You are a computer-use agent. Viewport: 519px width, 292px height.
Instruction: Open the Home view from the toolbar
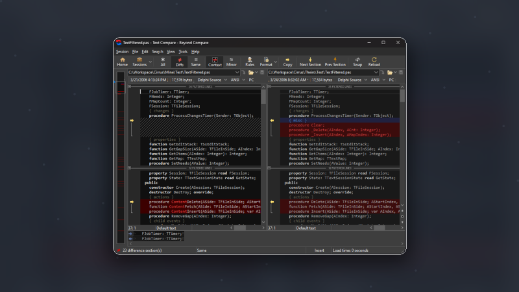point(122,62)
